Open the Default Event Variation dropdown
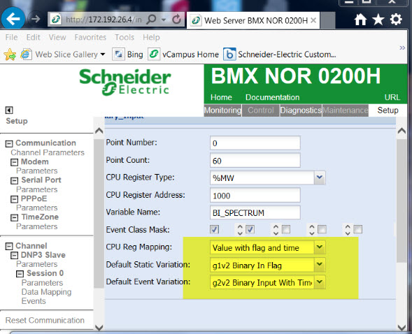412x334 pixels. click(x=320, y=282)
